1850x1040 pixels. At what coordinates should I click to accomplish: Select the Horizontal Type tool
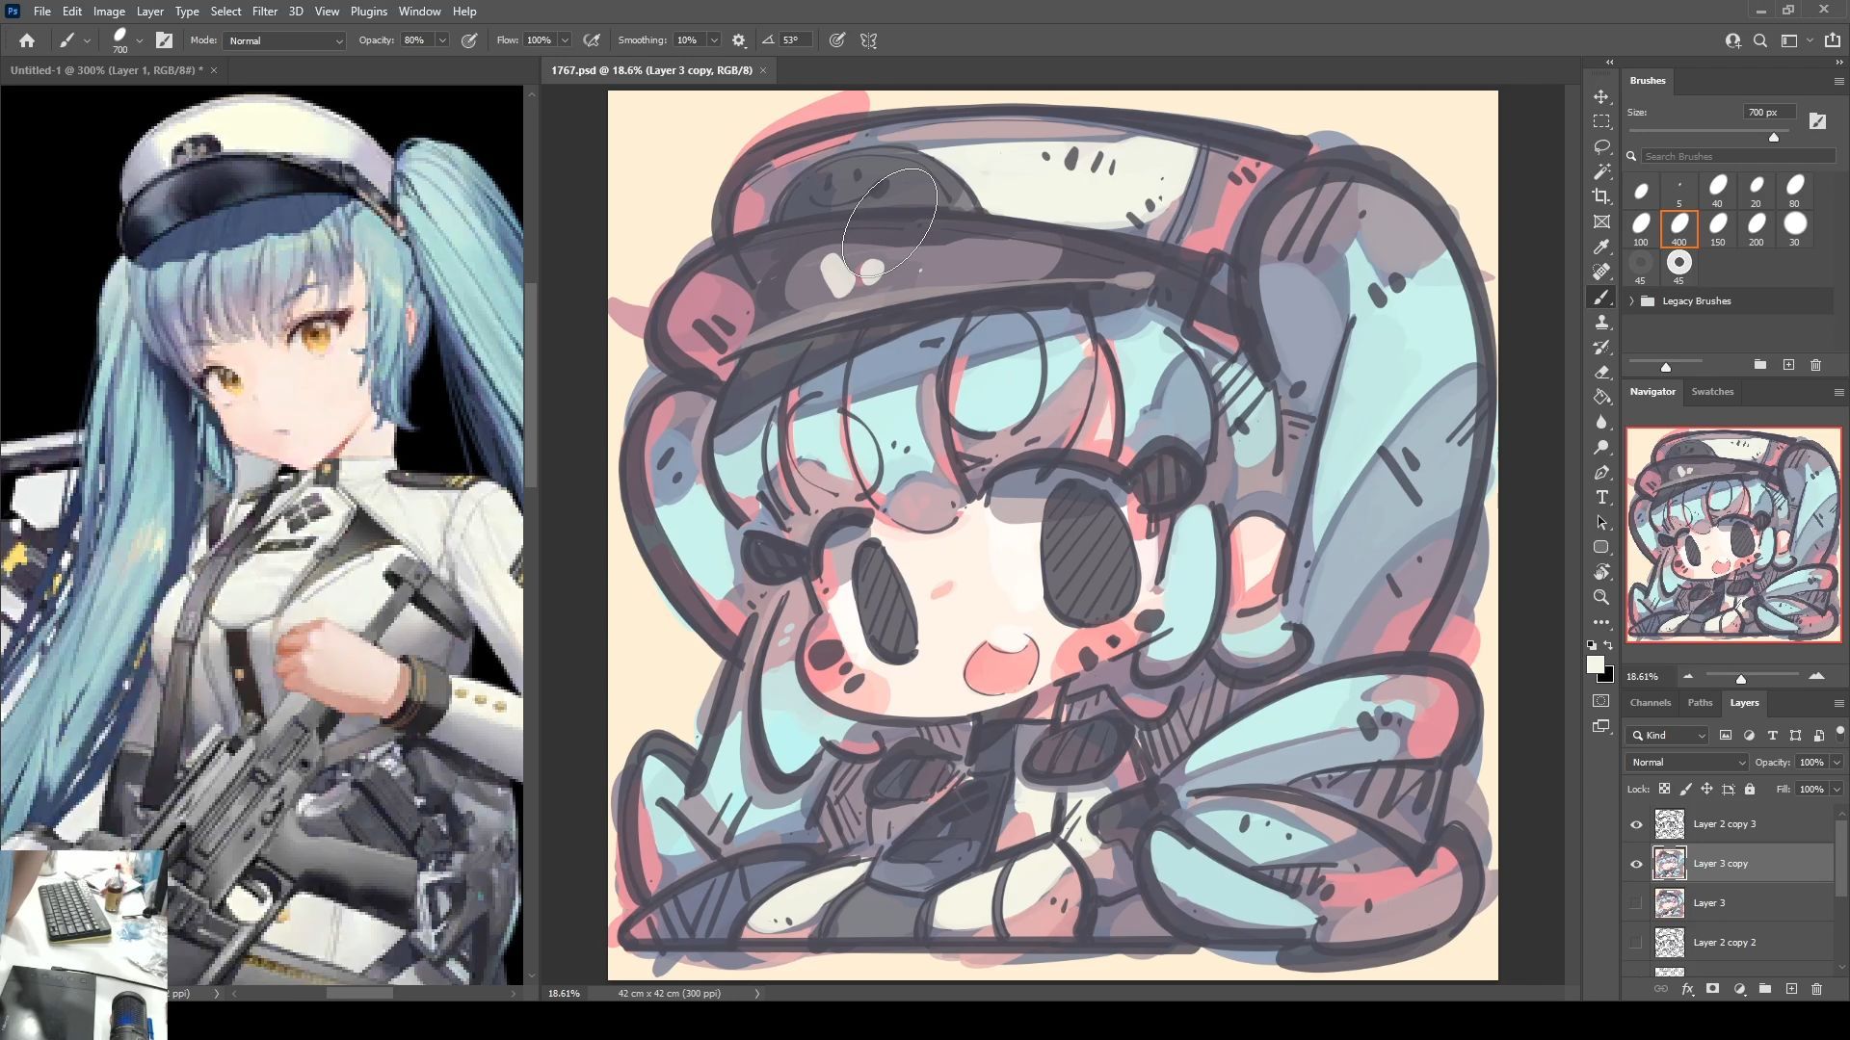tap(1601, 498)
